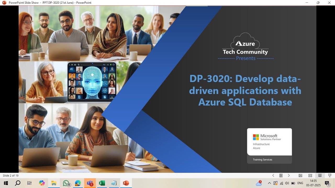Image resolution: width=335 pixels, height=188 pixels.
Task: Open the Windows Start menu
Action: [6, 183]
